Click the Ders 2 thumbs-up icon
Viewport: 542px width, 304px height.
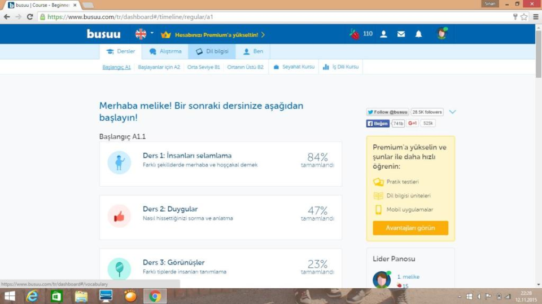[x=119, y=216]
